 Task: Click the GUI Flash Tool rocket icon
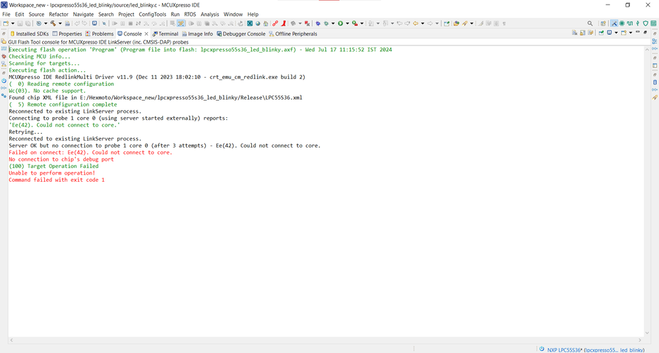point(464,24)
